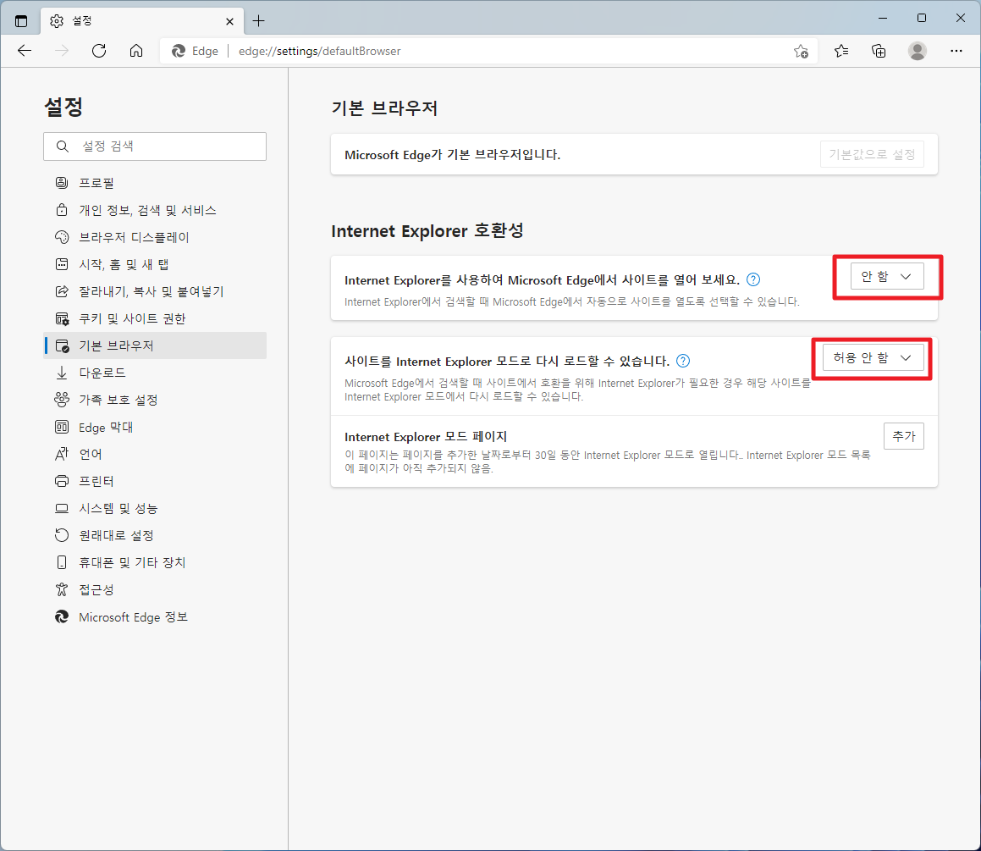Open 시작, 홈 및 새 탭 section
This screenshot has width=981, height=851.
pos(155,264)
